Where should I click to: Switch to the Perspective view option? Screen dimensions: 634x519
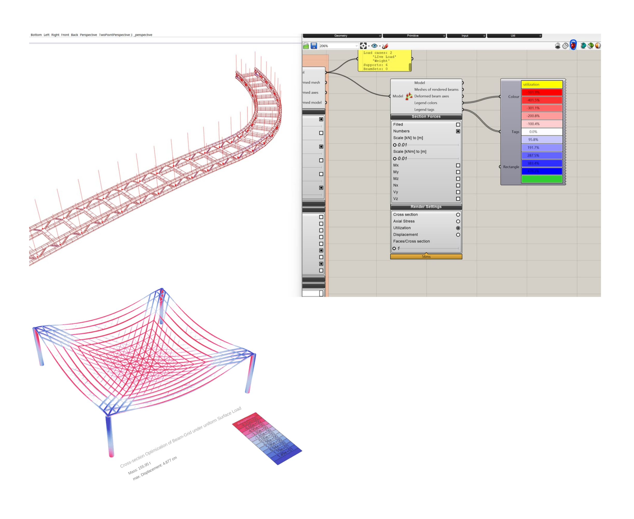[88, 35]
